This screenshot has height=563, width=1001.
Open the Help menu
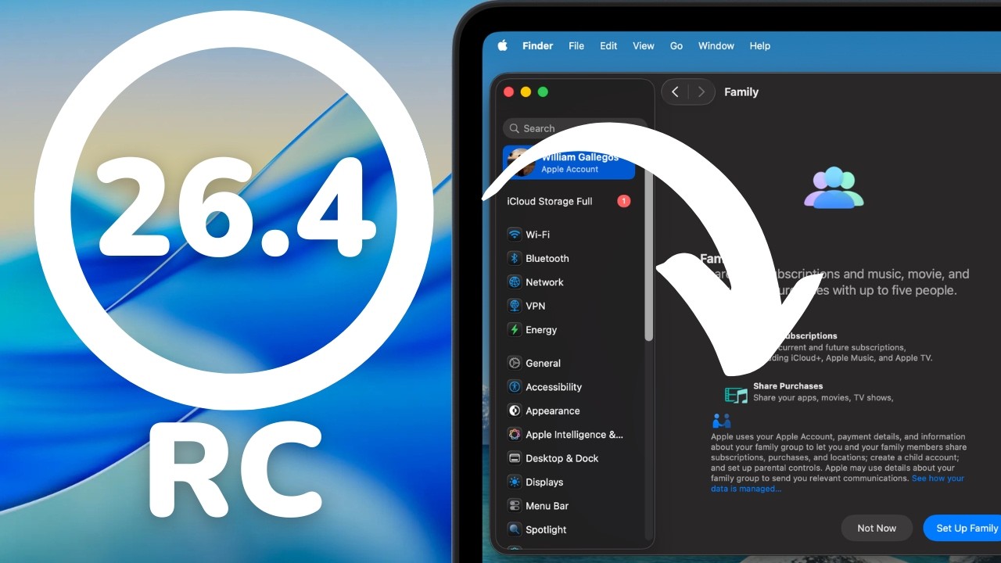click(x=760, y=46)
